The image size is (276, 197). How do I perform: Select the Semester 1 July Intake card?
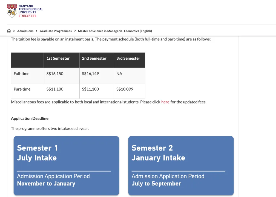66,165
